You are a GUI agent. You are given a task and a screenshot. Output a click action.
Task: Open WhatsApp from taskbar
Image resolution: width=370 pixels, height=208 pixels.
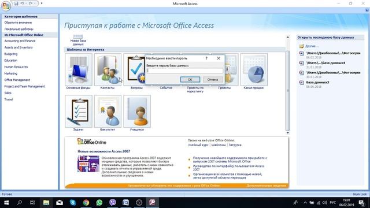click(99, 203)
